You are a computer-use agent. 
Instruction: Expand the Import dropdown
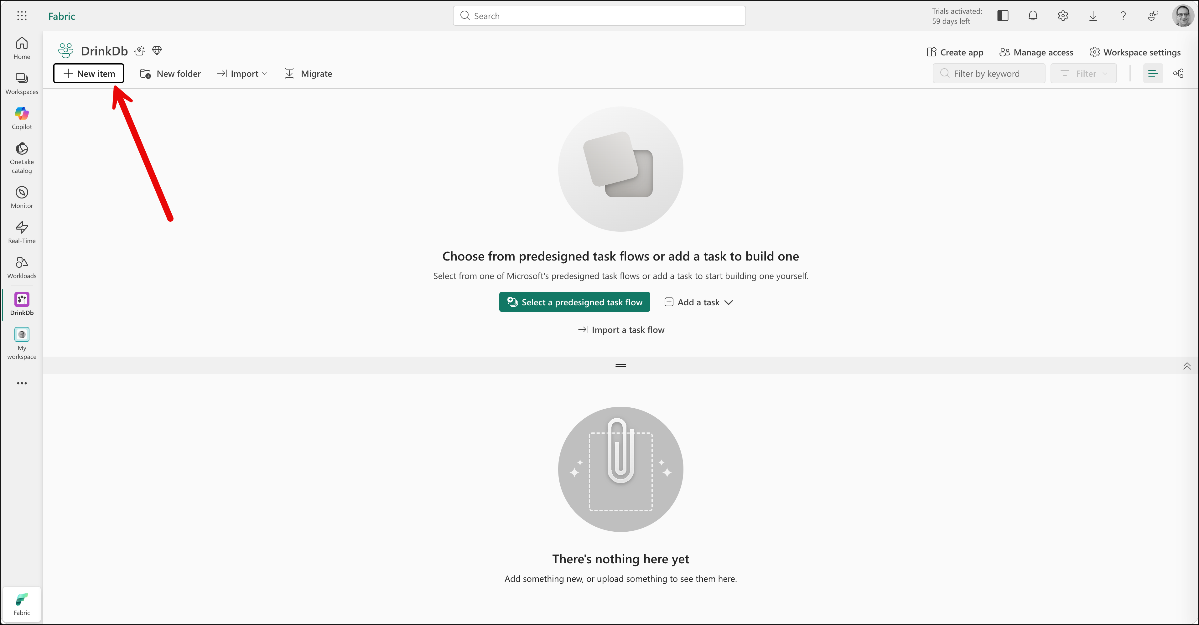242,74
